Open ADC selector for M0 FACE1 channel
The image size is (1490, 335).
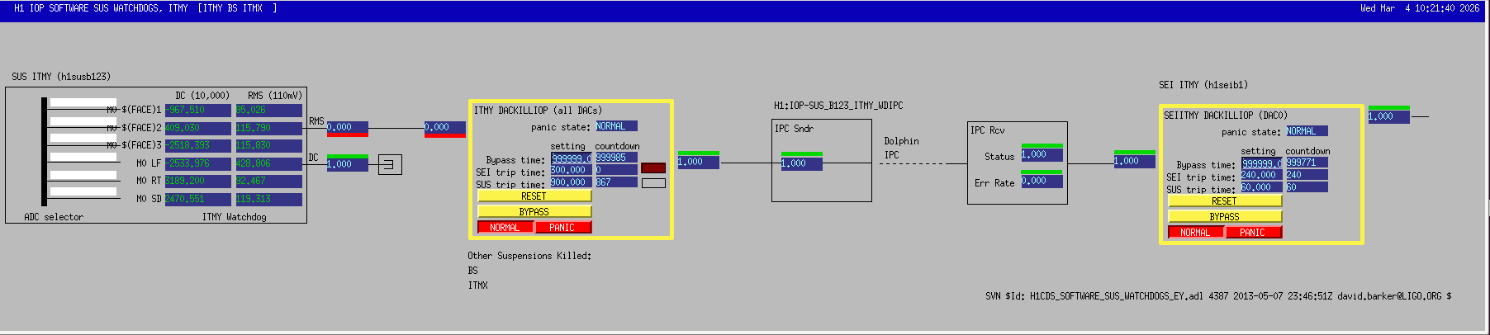coord(83,103)
